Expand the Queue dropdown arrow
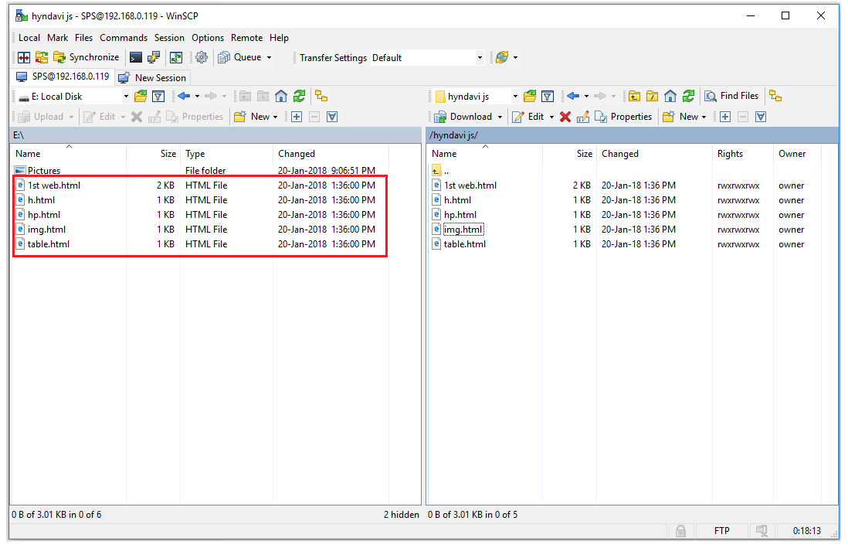Viewport: 848px width, 548px height. click(x=270, y=57)
